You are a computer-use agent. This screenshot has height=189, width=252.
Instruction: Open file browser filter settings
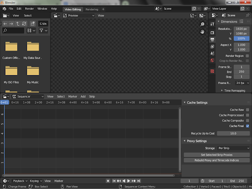tap(43, 30)
